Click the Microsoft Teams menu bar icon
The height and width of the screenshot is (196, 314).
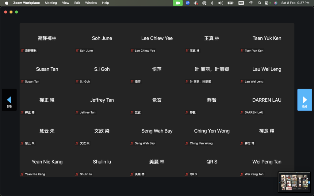(196, 3)
